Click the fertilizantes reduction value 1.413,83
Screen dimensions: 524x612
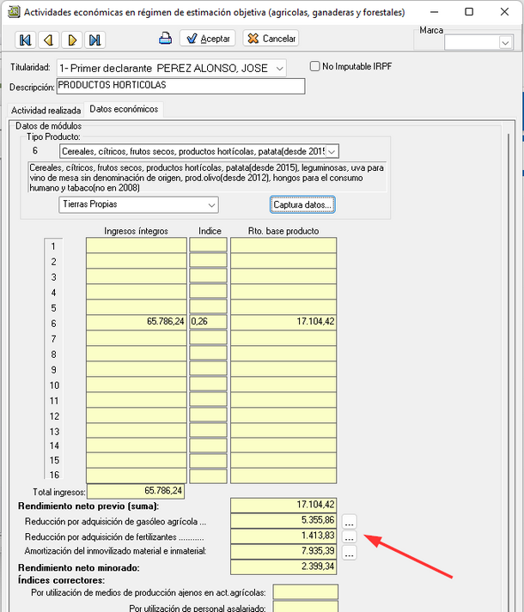(x=283, y=536)
